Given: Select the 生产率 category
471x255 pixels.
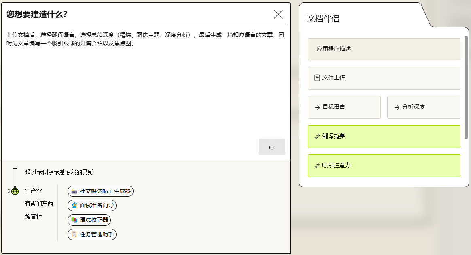Looking at the screenshot, I should point(33,191).
